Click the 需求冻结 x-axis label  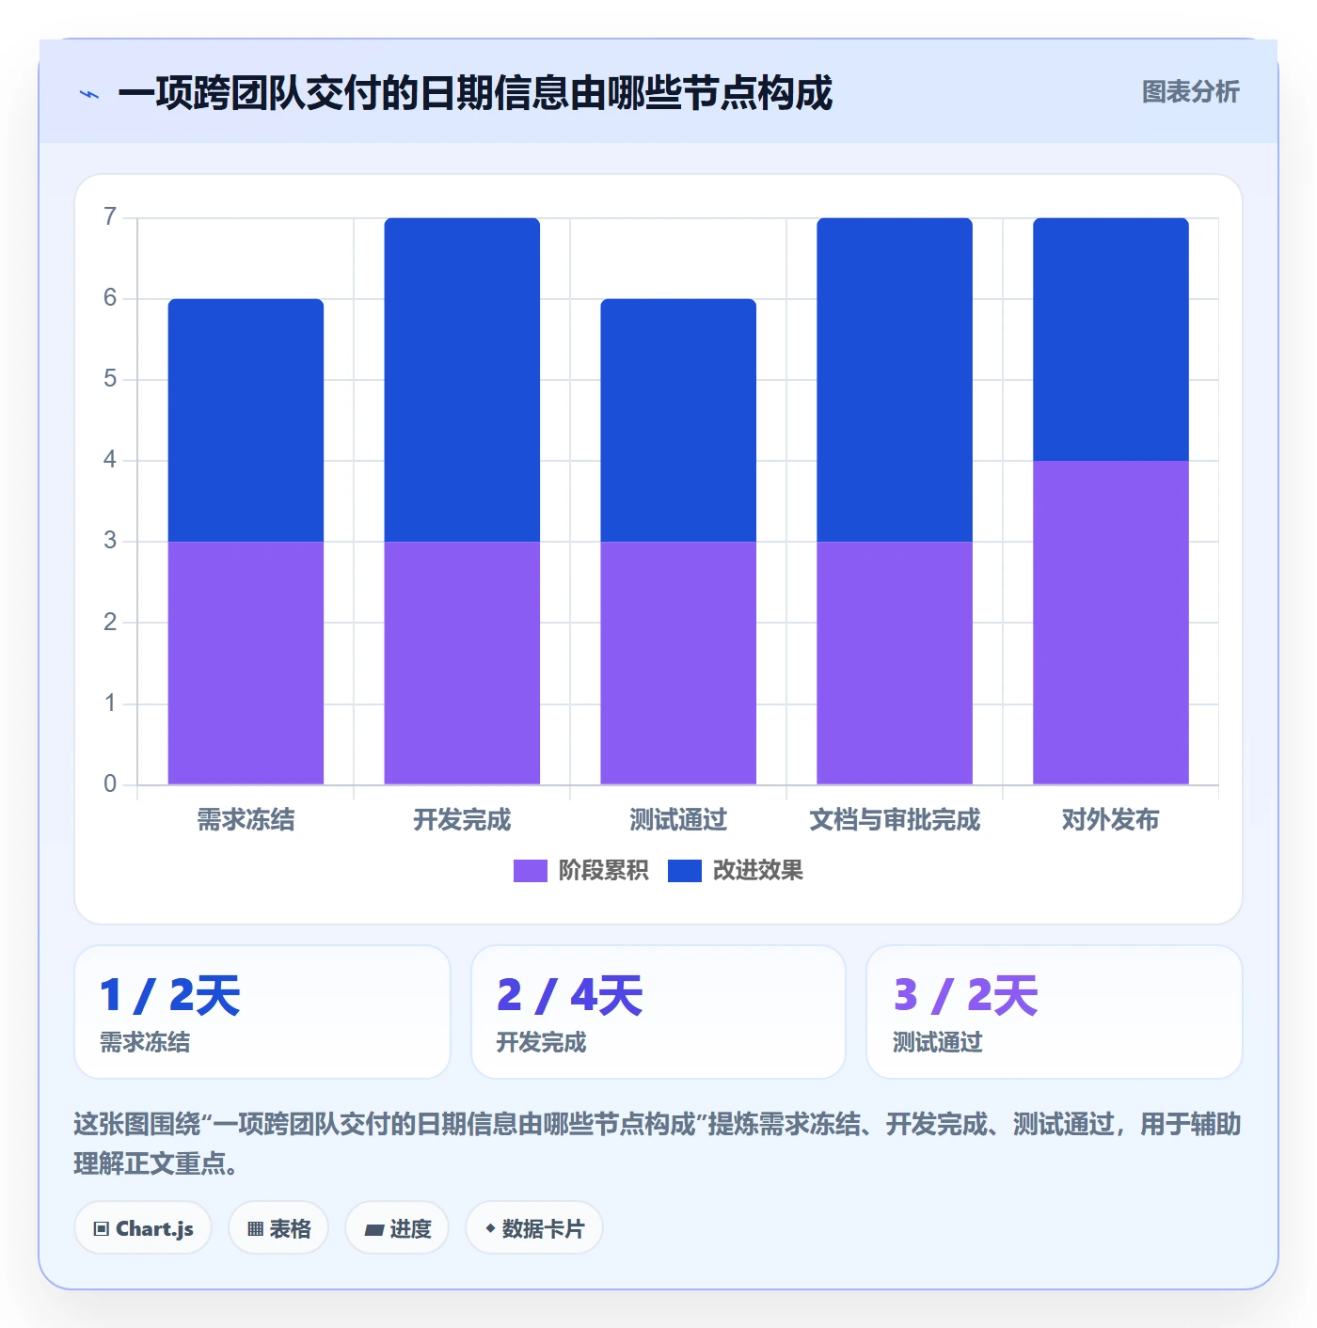(x=246, y=820)
